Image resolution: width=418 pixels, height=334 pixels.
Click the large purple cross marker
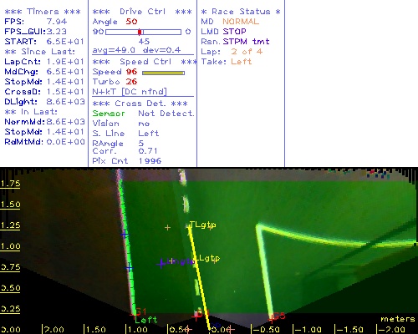click(x=161, y=263)
